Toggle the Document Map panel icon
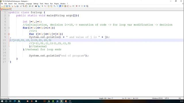 point(65,6)
